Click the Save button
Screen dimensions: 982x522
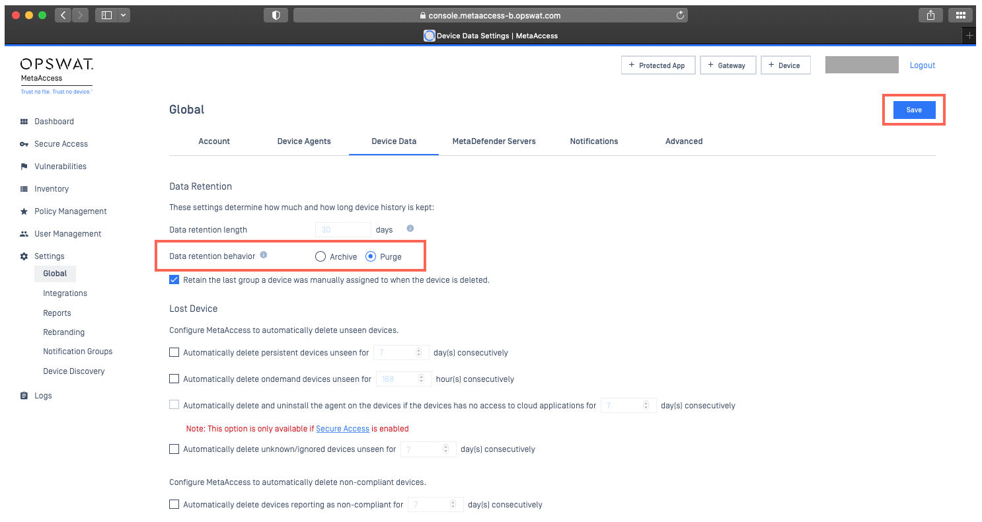tap(914, 110)
